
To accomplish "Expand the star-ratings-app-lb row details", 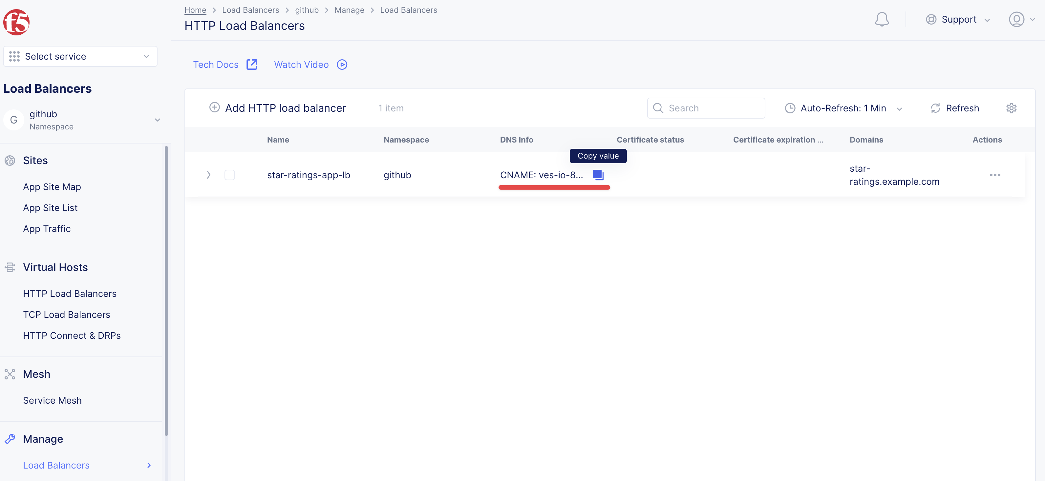I will click(208, 175).
